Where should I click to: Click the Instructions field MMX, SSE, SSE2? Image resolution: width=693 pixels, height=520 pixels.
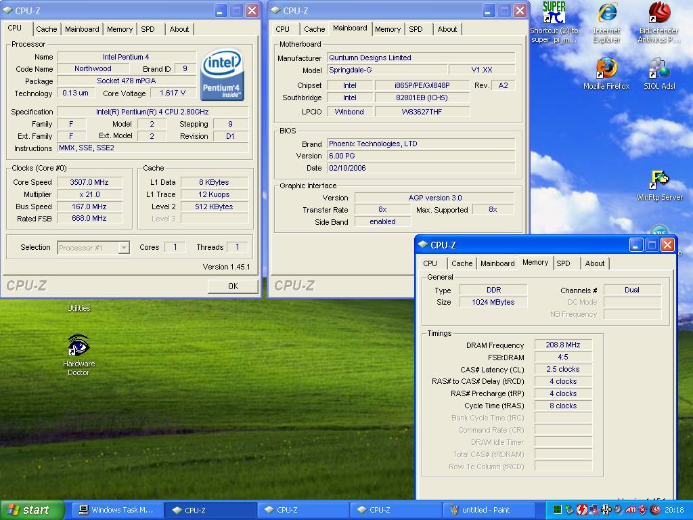pyautogui.click(x=153, y=148)
